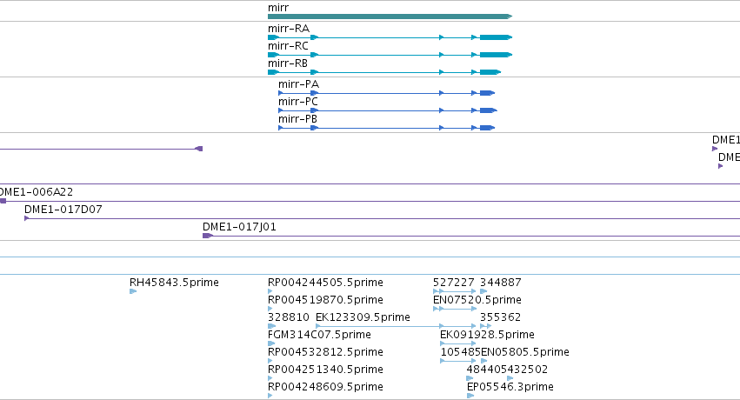Click the mirr-RA transcript label
The image size is (740, 400).
[289, 29]
